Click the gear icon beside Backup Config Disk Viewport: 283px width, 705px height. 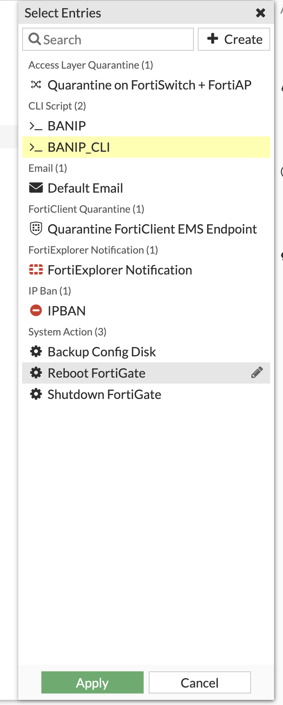(x=36, y=351)
